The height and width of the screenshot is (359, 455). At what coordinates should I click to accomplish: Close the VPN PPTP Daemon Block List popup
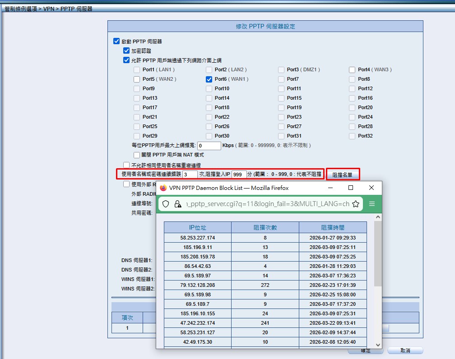click(x=371, y=188)
